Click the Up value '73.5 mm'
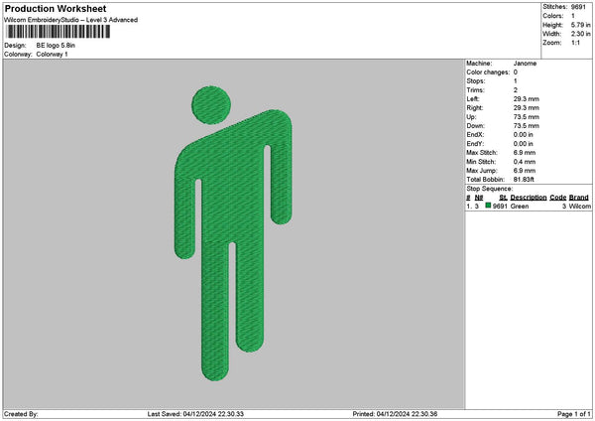The height and width of the screenshot is (421, 595). point(526,116)
